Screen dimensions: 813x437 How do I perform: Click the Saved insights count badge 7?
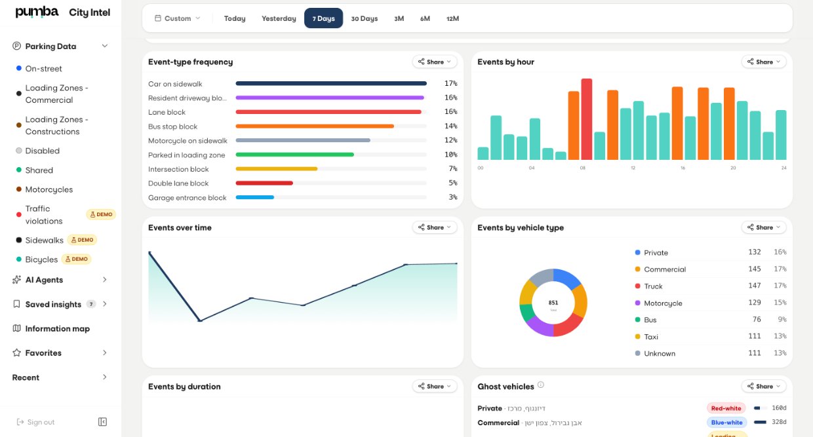pyautogui.click(x=91, y=304)
